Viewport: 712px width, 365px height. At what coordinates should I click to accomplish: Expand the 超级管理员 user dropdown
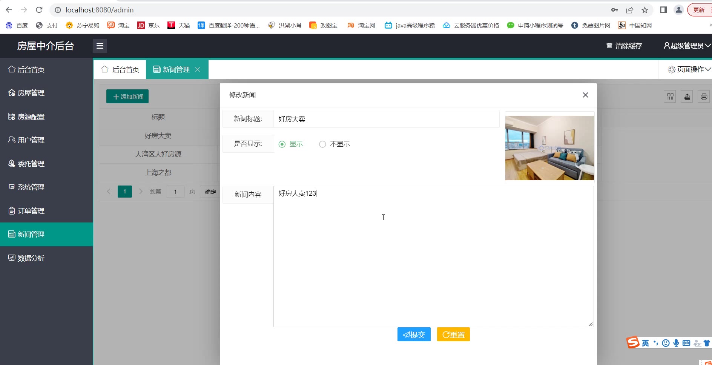(687, 46)
